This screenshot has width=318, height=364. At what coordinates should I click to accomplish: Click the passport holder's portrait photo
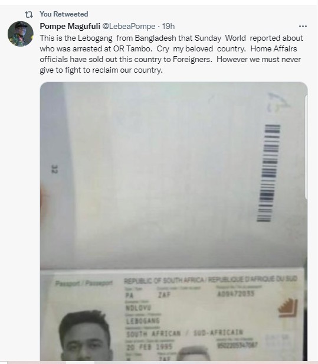pos(86,336)
